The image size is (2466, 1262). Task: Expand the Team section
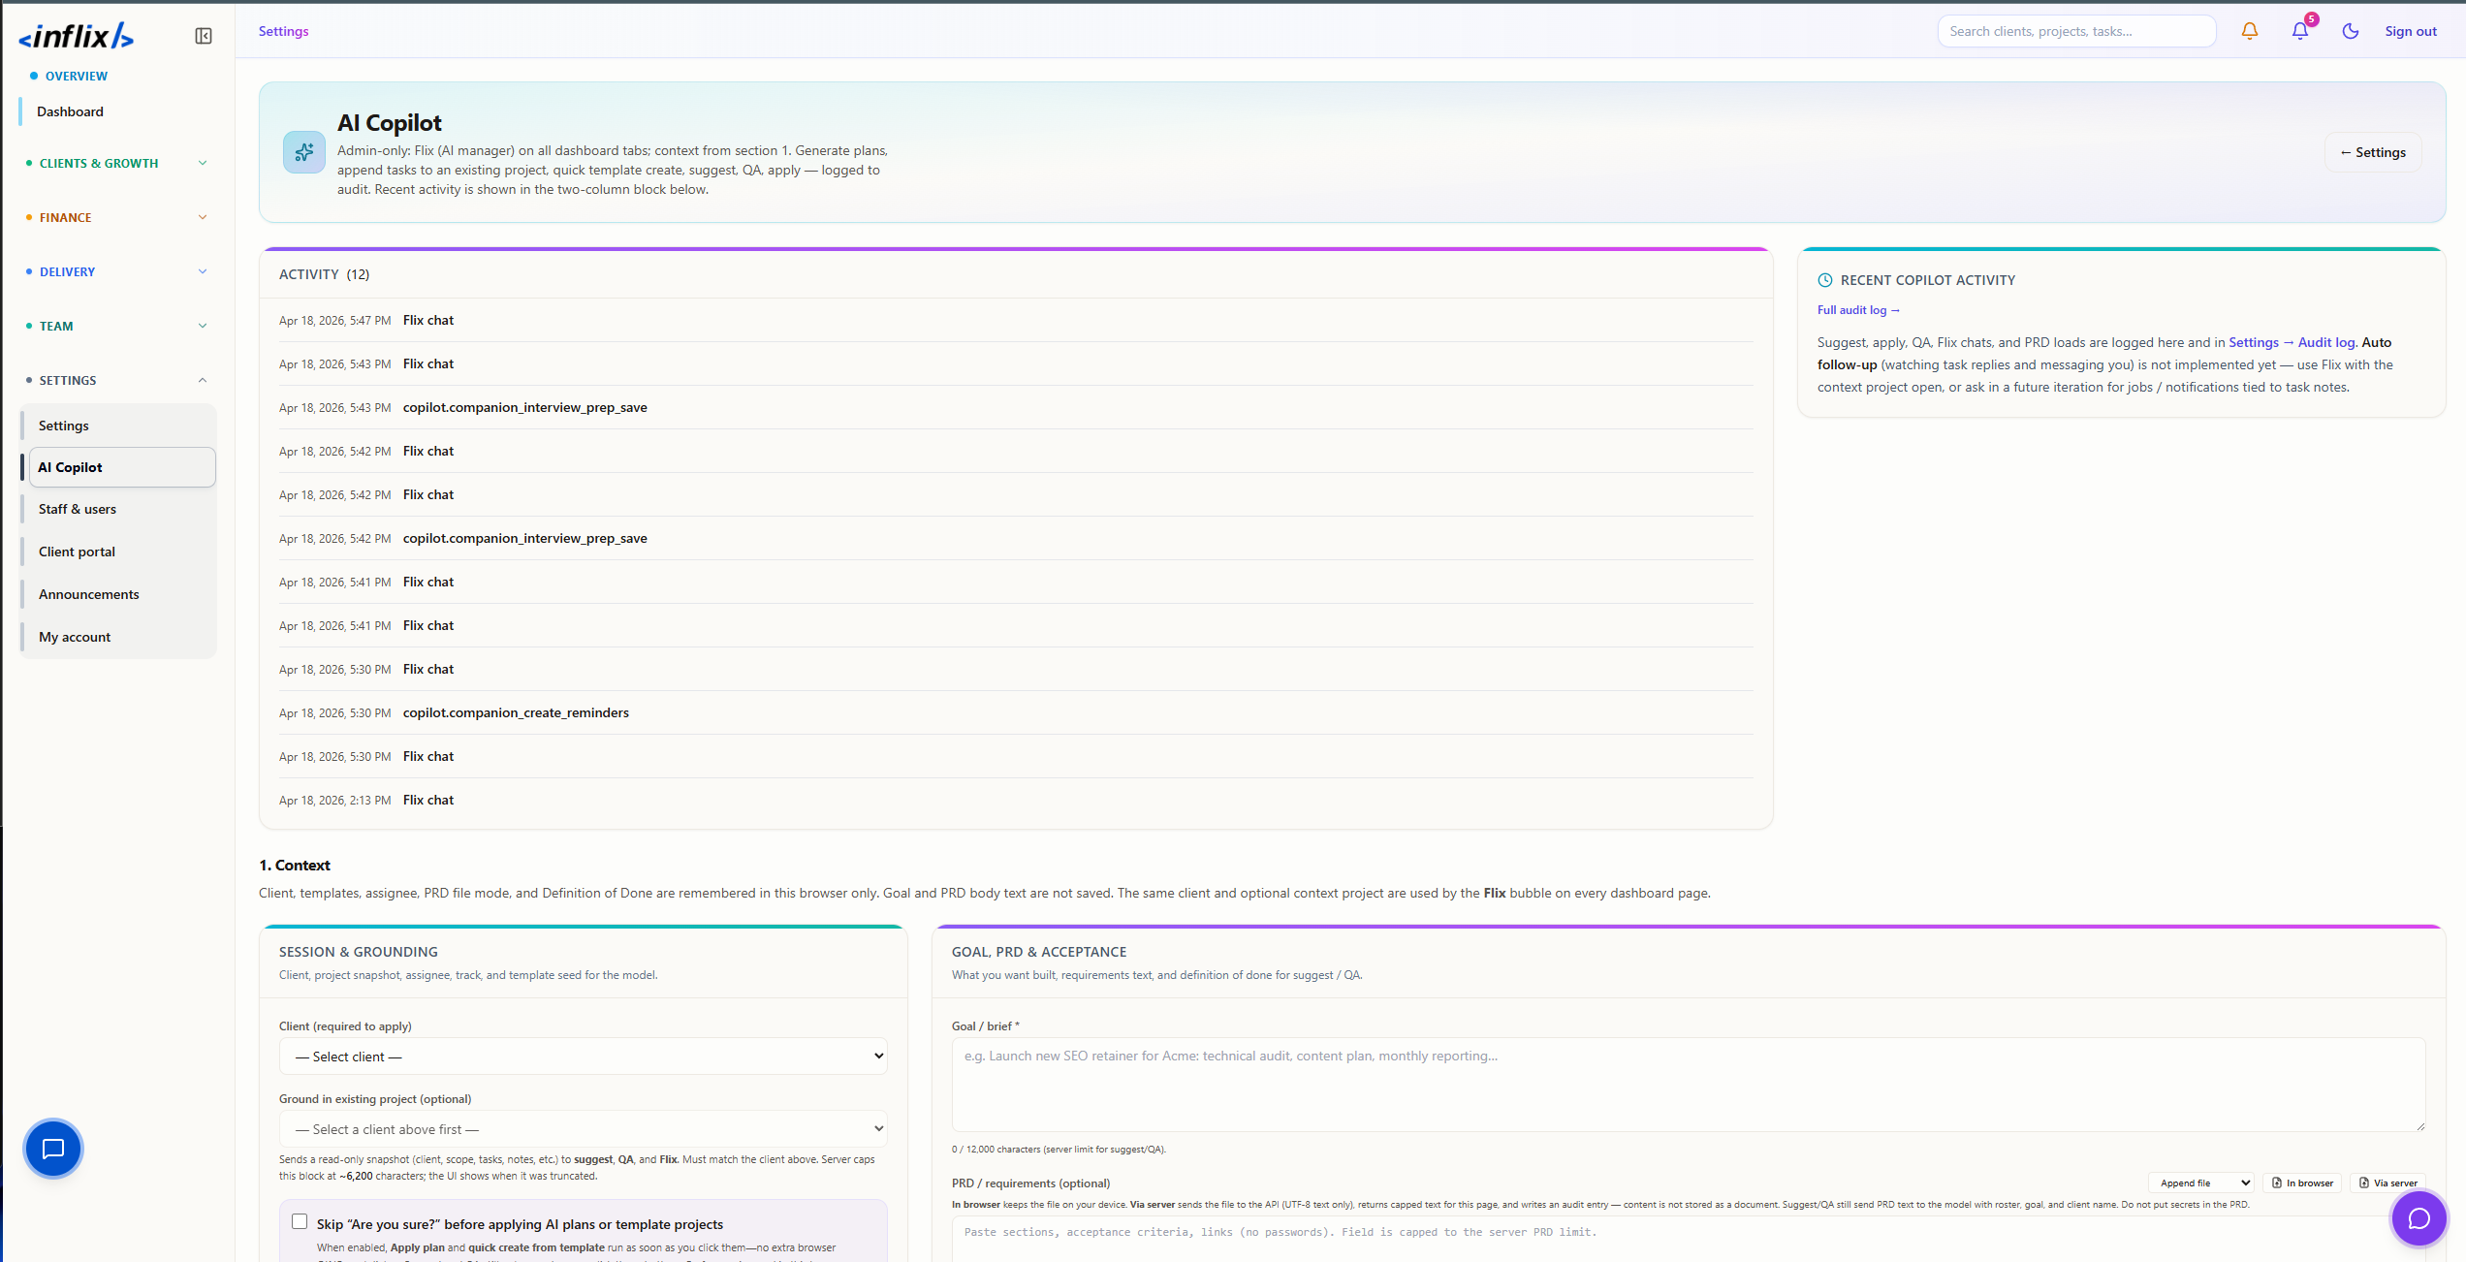pyautogui.click(x=116, y=326)
